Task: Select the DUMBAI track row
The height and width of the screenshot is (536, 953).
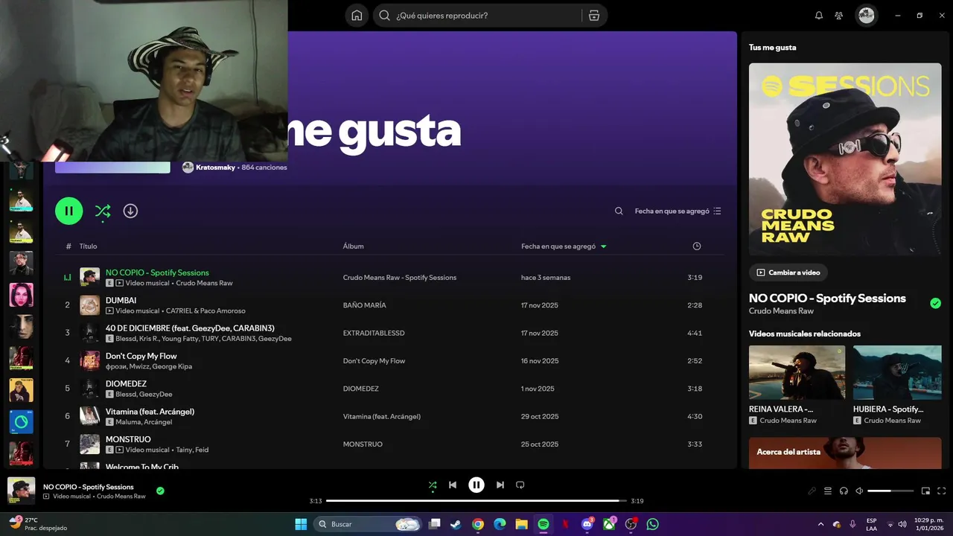Action: [x=389, y=305]
